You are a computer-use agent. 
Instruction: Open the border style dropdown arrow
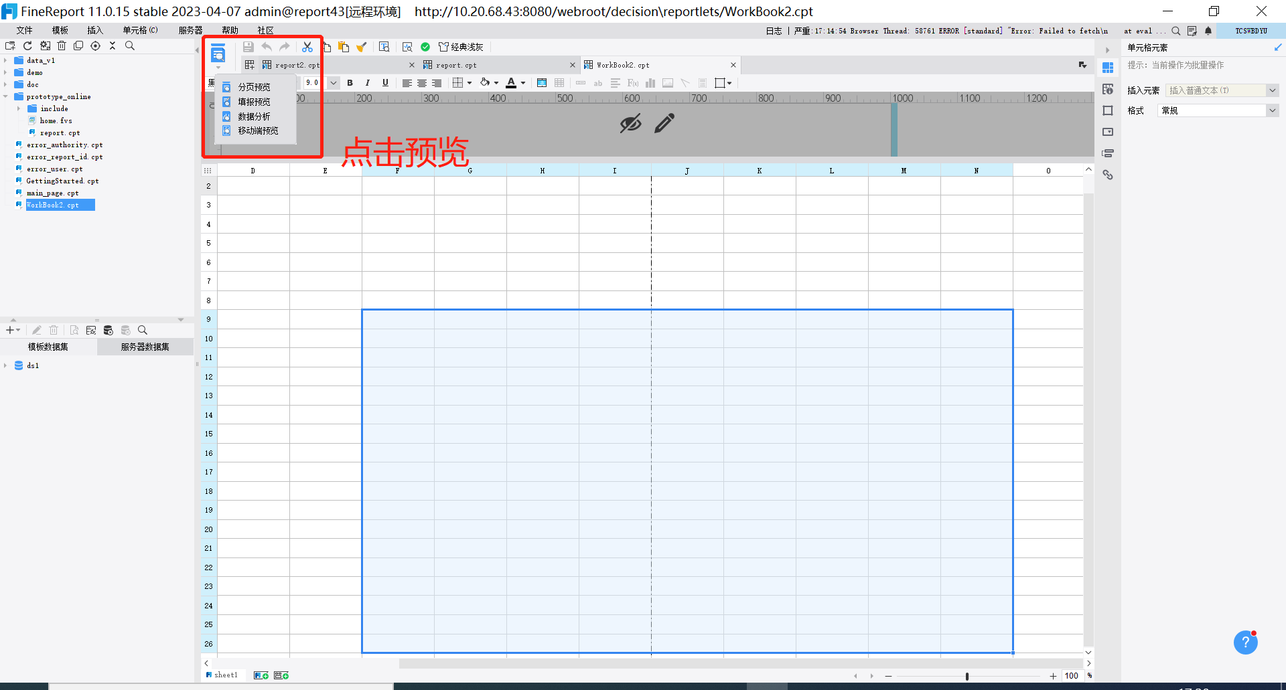tap(470, 83)
